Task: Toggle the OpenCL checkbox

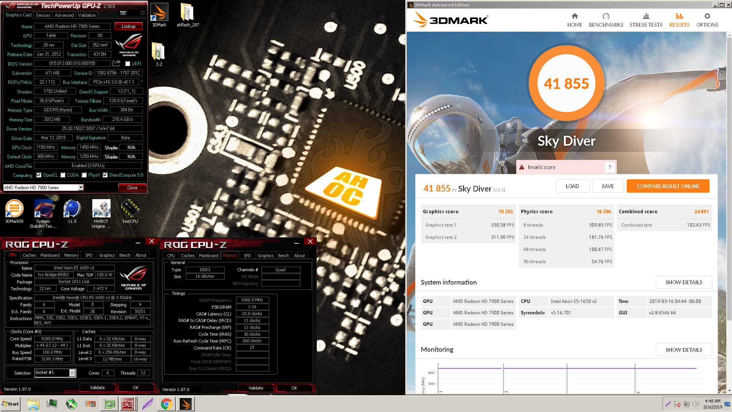Action: (39, 175)
